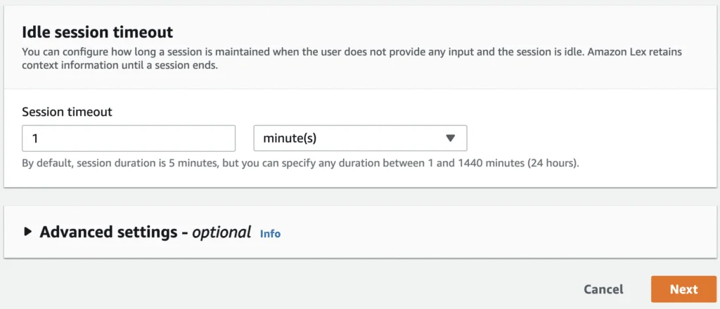Click the Cancel button
This screenshot has width=720, height=309.
[603, 289]
